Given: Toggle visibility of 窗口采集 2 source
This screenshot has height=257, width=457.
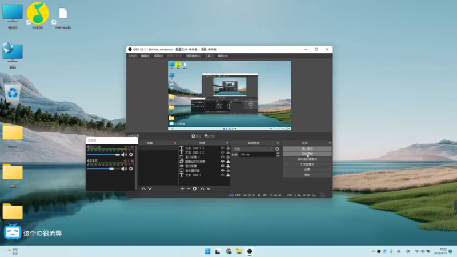Looking at the screenshot, I should [x=222, y=157].
